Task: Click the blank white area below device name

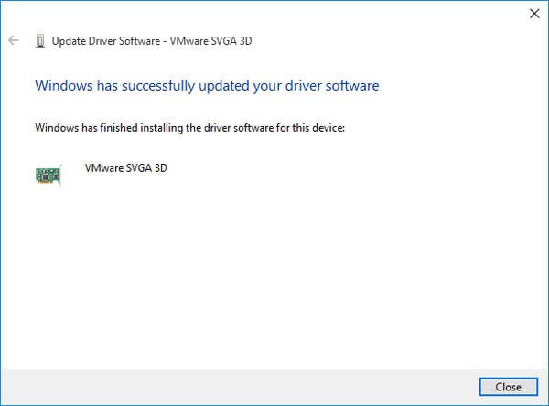Action: (274, 274)
